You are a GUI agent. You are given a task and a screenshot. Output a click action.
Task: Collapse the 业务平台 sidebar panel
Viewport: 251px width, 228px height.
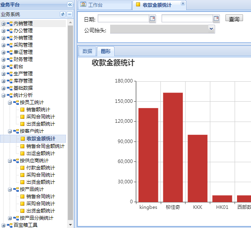coord(70,5)
